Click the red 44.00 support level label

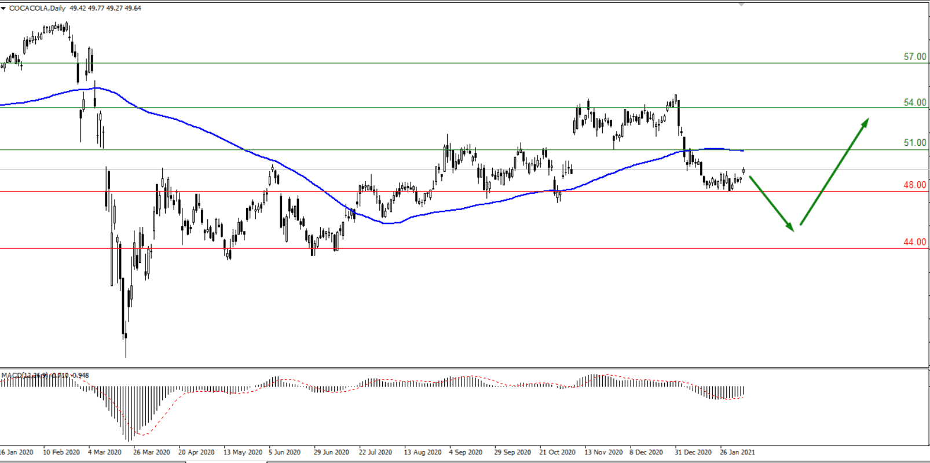pyautogui.click(x=914, y=242)
